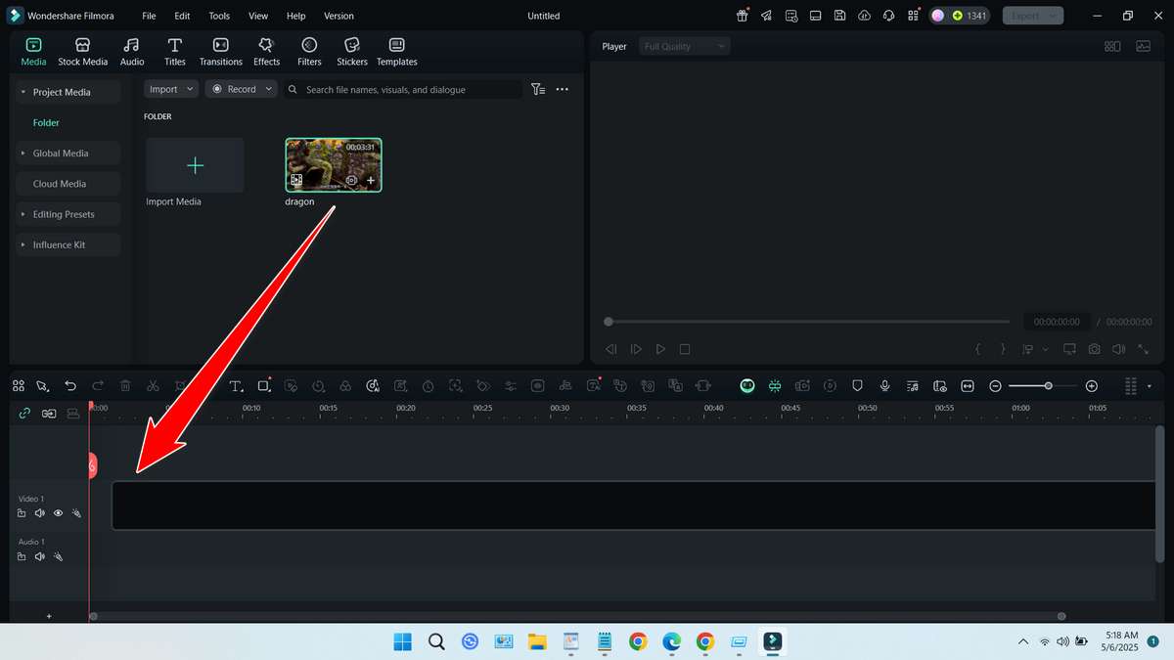Click the Add Text tool in the timeline toolbar
The height and width of the screenshot is (660, 1174).
[236, 385]
